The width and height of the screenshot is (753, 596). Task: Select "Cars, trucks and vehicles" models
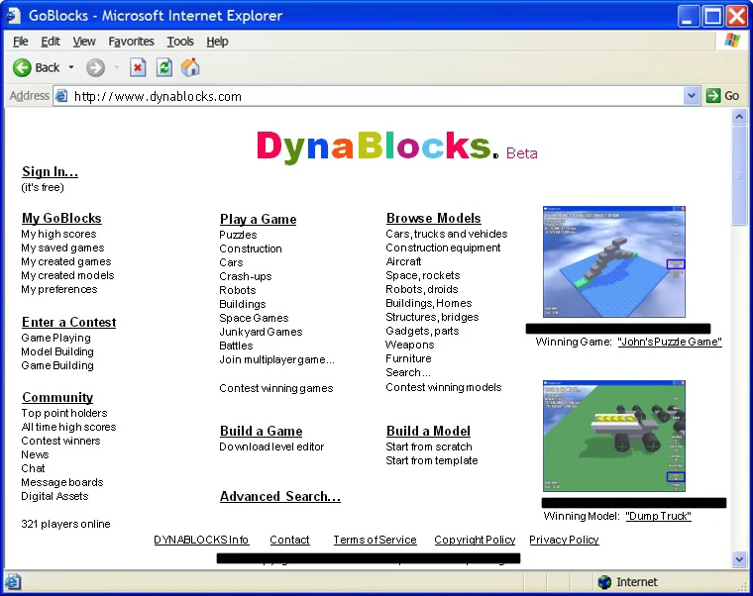tap(447, 234)
